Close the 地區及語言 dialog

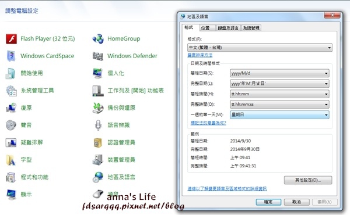click(x=332, y=15)
